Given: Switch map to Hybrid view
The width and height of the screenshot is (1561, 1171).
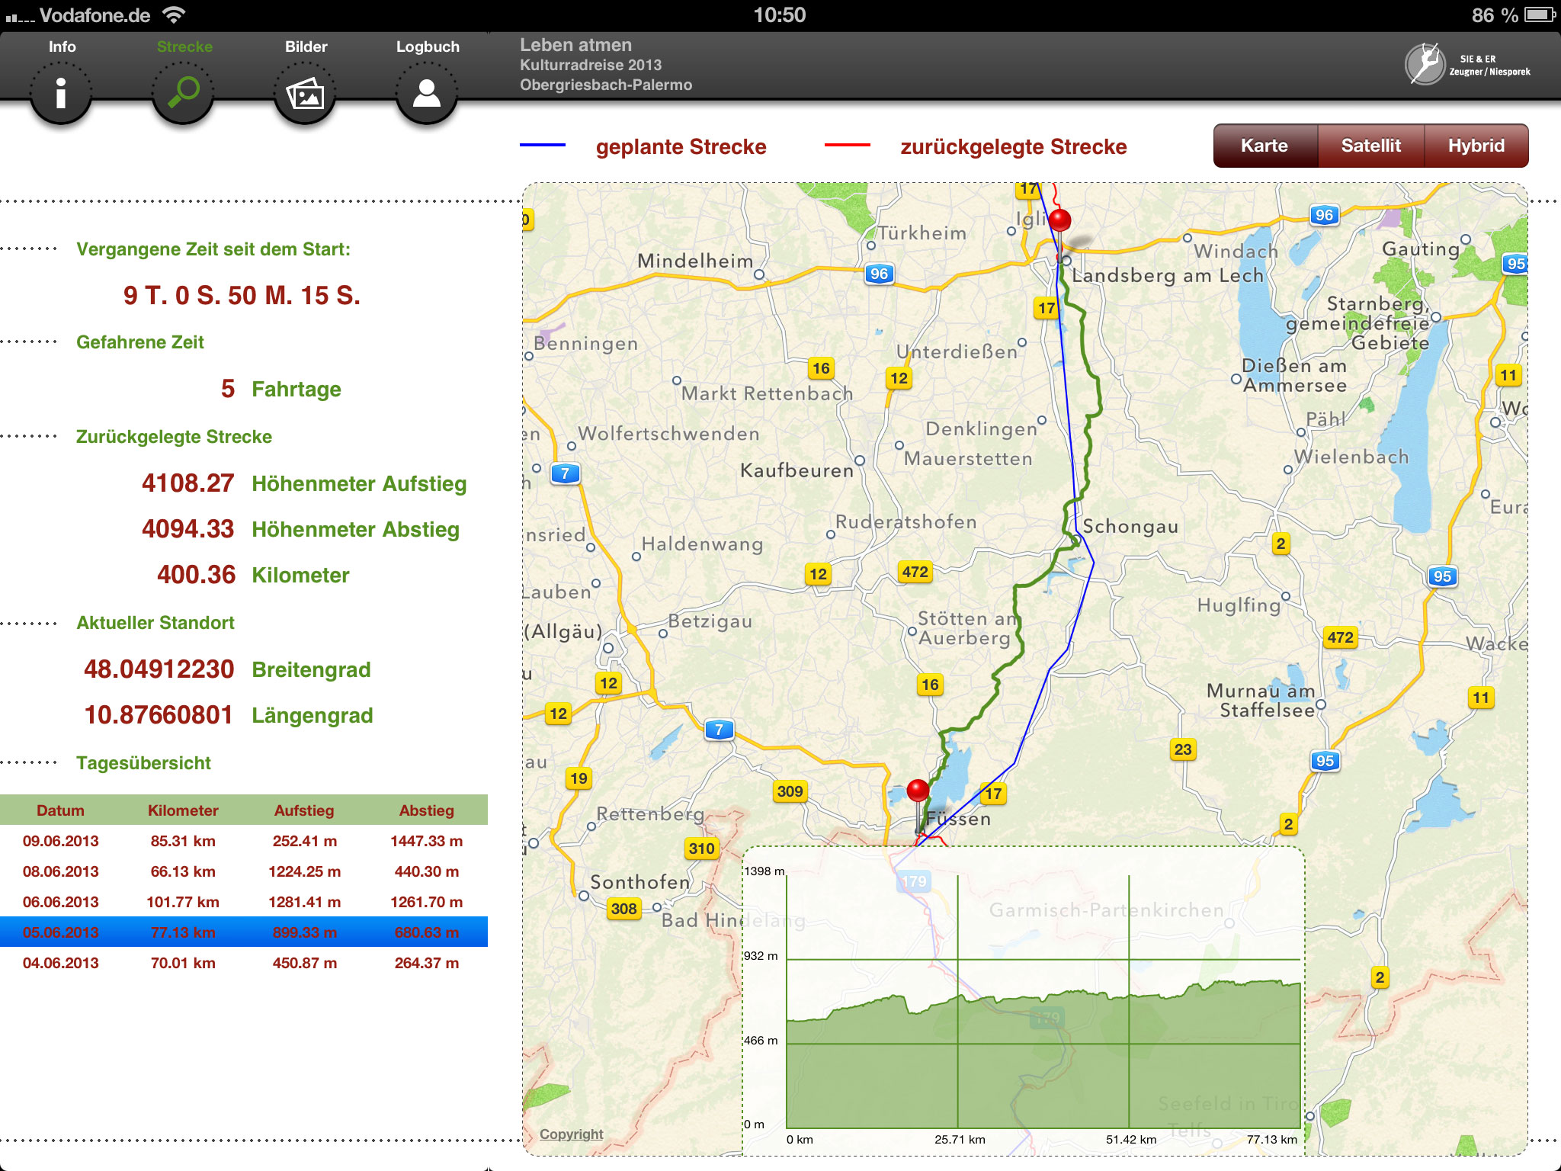Looking at the screenshot, I should [1476, 146].
